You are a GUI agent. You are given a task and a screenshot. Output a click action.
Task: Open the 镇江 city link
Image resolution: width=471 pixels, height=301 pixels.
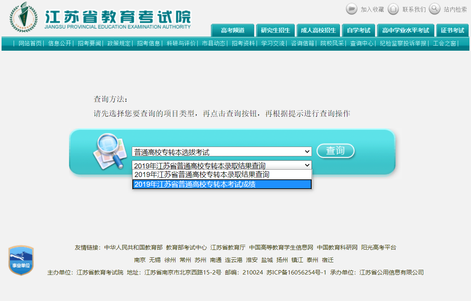click(x=297, y=260)
